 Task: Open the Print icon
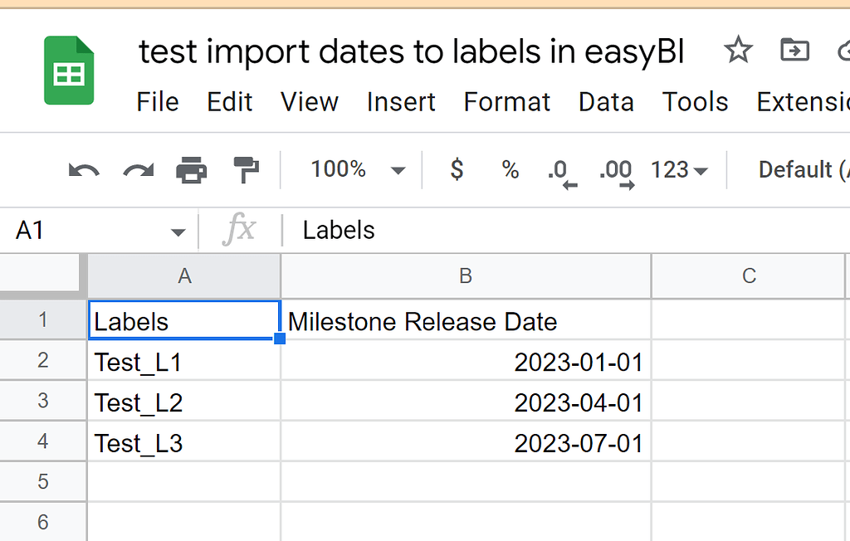[x=193, y=169]
